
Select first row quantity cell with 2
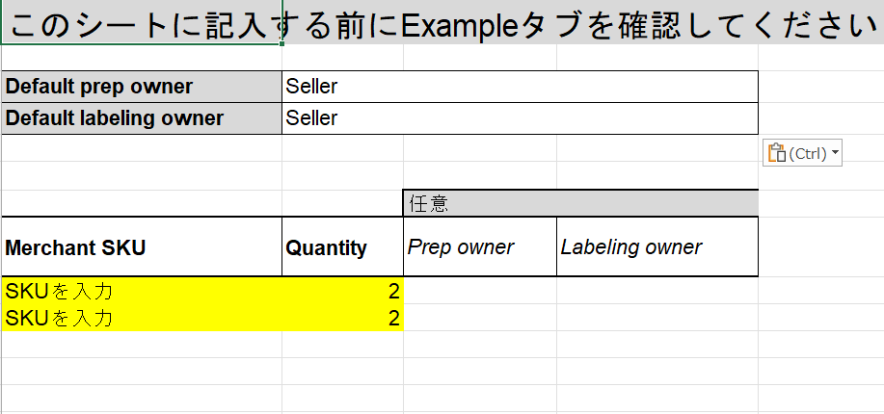click(343, 291)
